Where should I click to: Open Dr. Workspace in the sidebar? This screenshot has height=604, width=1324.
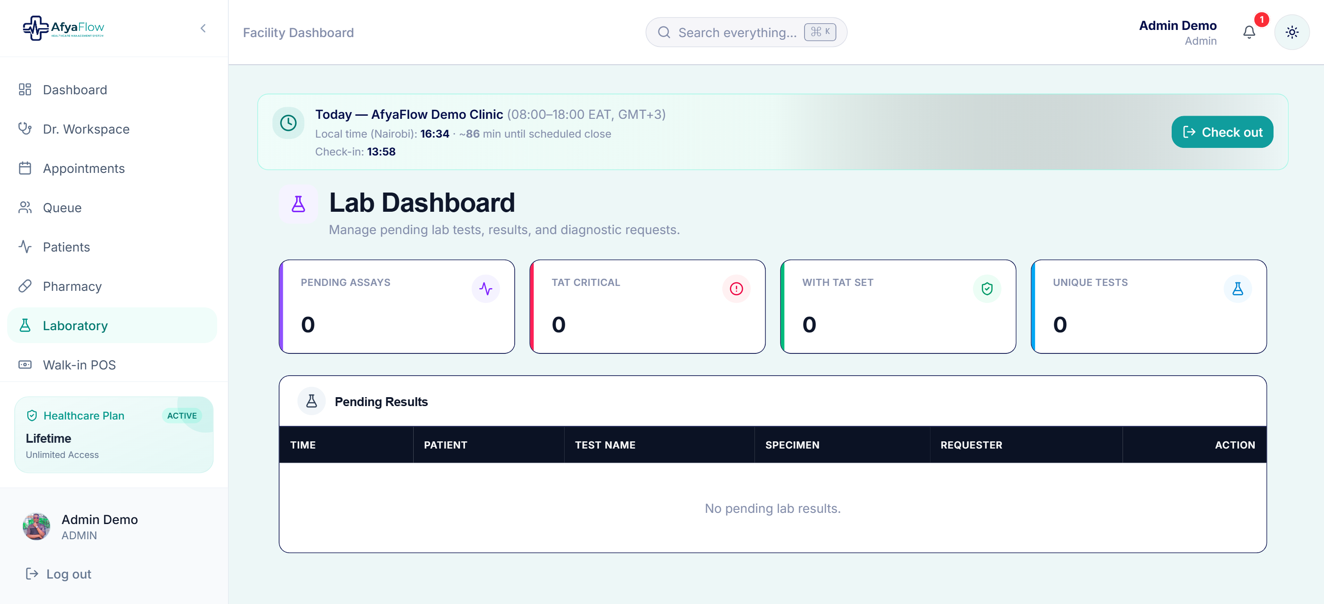112,129
